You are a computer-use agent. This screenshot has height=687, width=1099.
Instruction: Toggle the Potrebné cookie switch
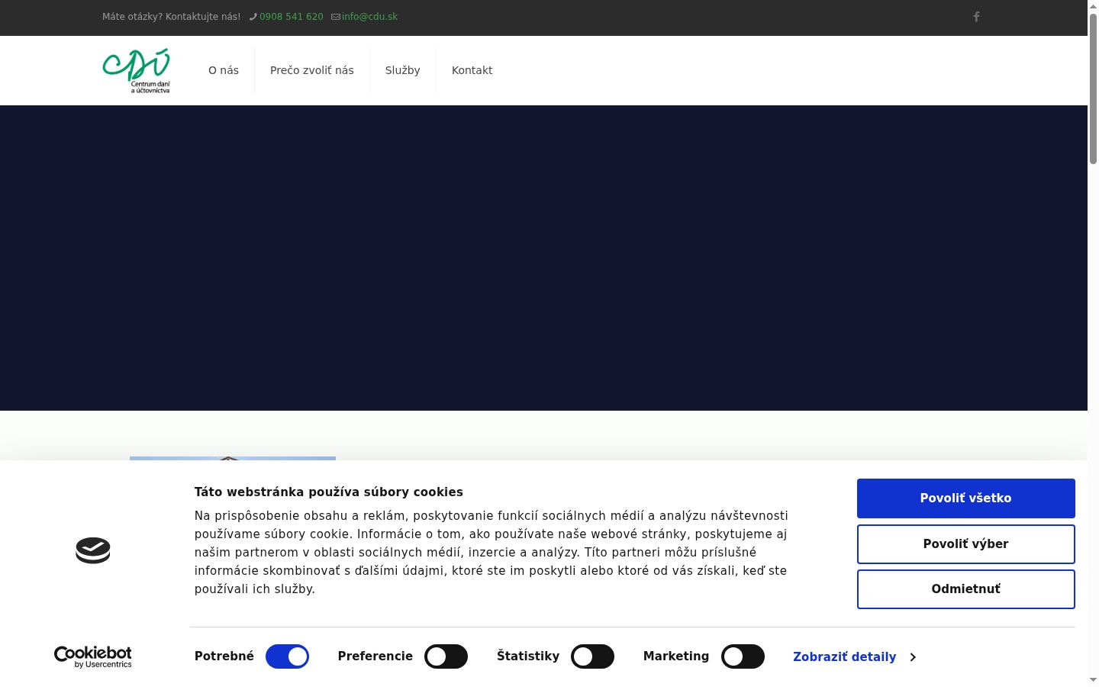point(287,656)
